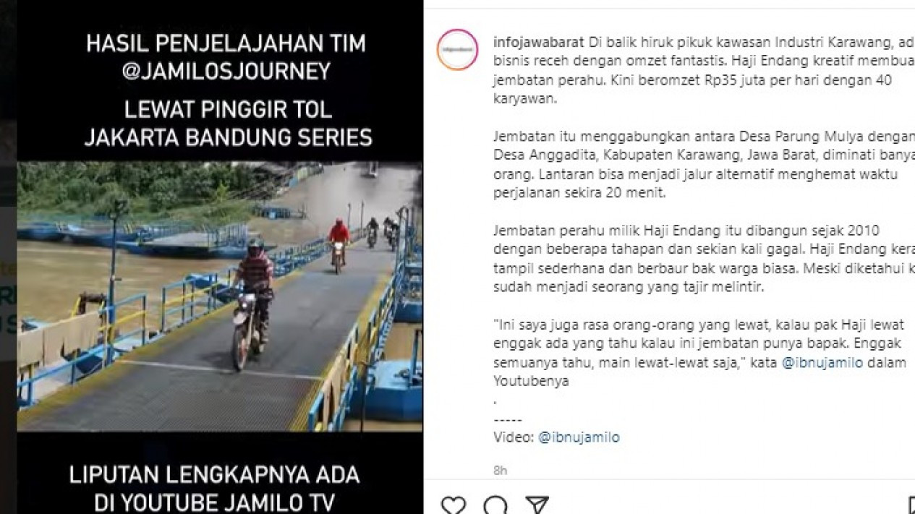Open the infojawabarat profile avatar
Viewport: 915px width, 514px height.
[457, 50]
